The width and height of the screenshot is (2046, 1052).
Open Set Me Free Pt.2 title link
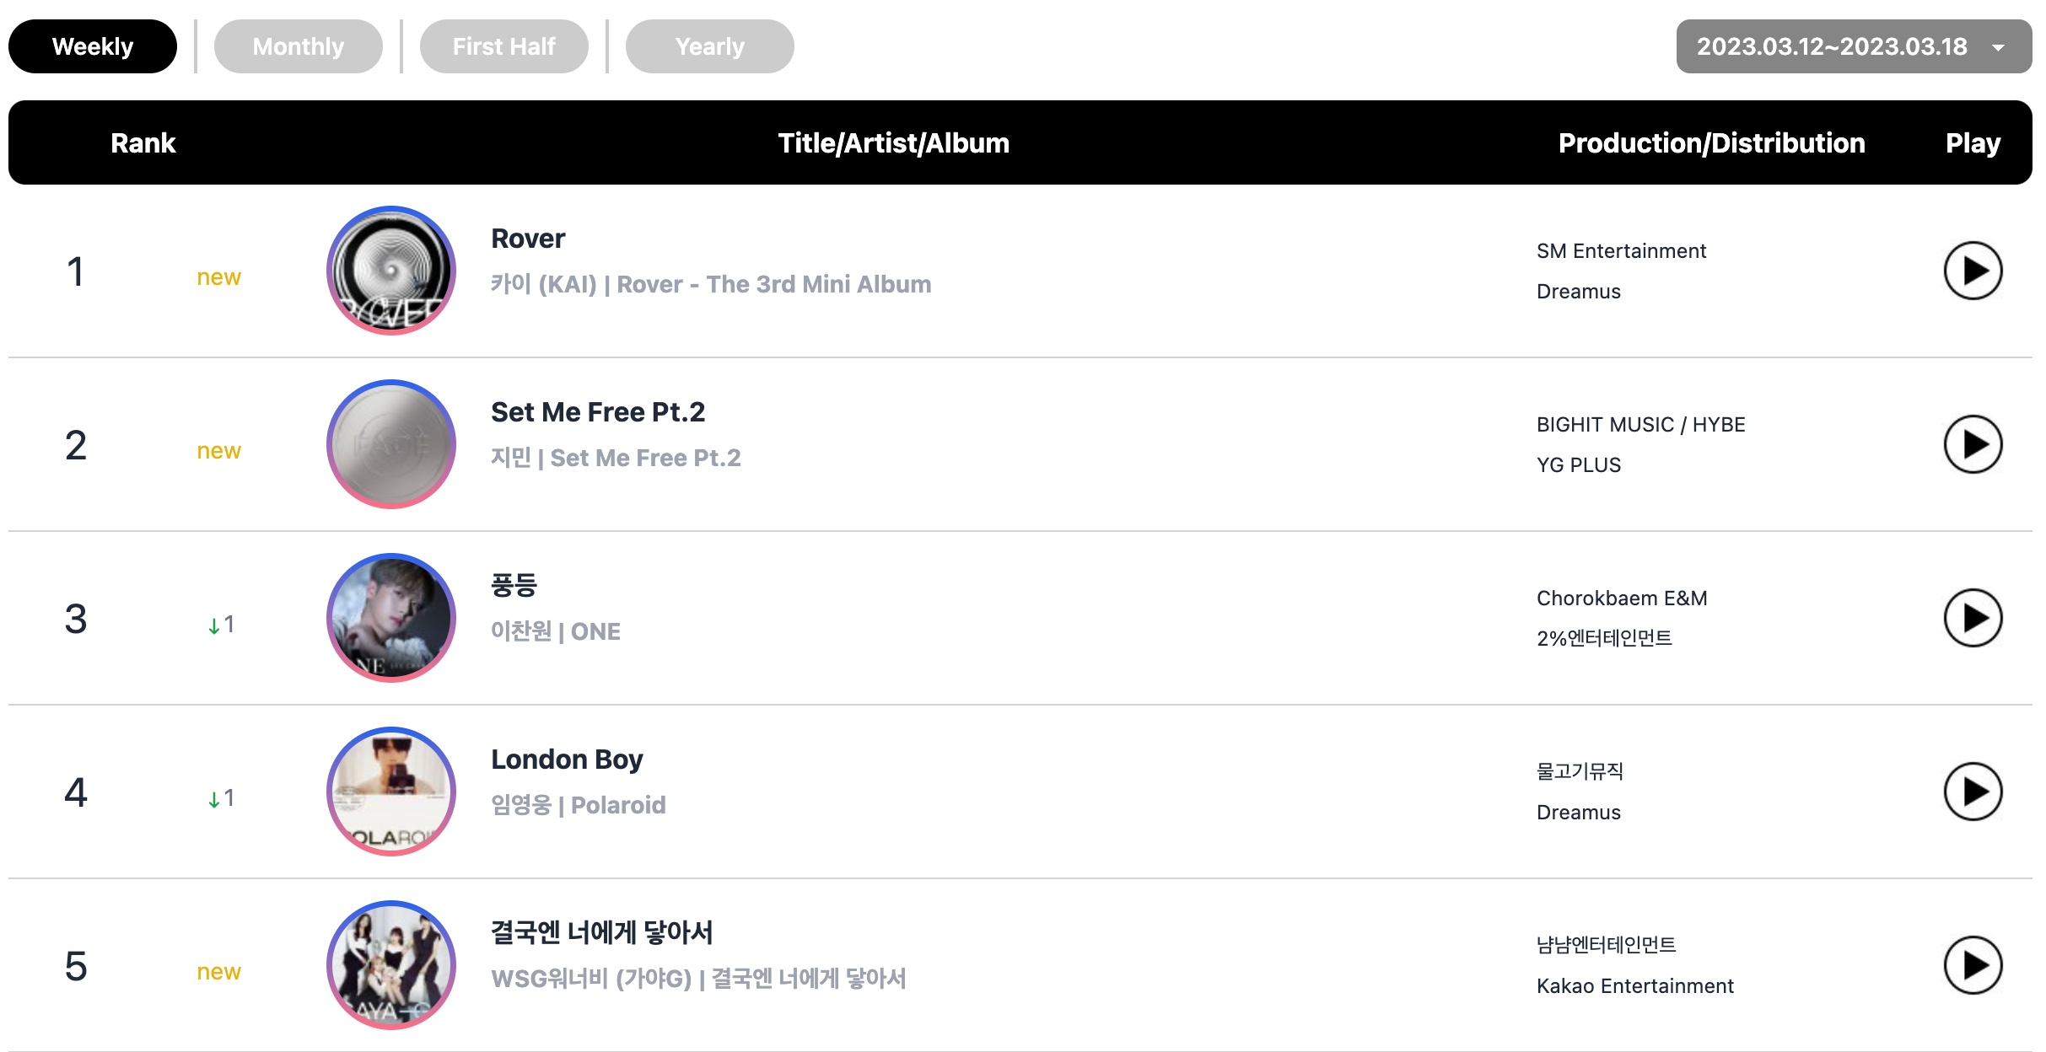pos(598,412)
